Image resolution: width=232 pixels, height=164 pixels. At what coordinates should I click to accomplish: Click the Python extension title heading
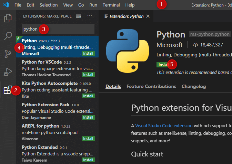(171, 34)
